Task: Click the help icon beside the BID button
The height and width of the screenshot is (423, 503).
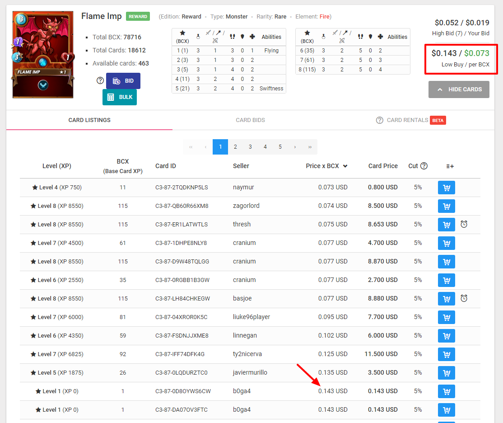Action: pos(100,80)
